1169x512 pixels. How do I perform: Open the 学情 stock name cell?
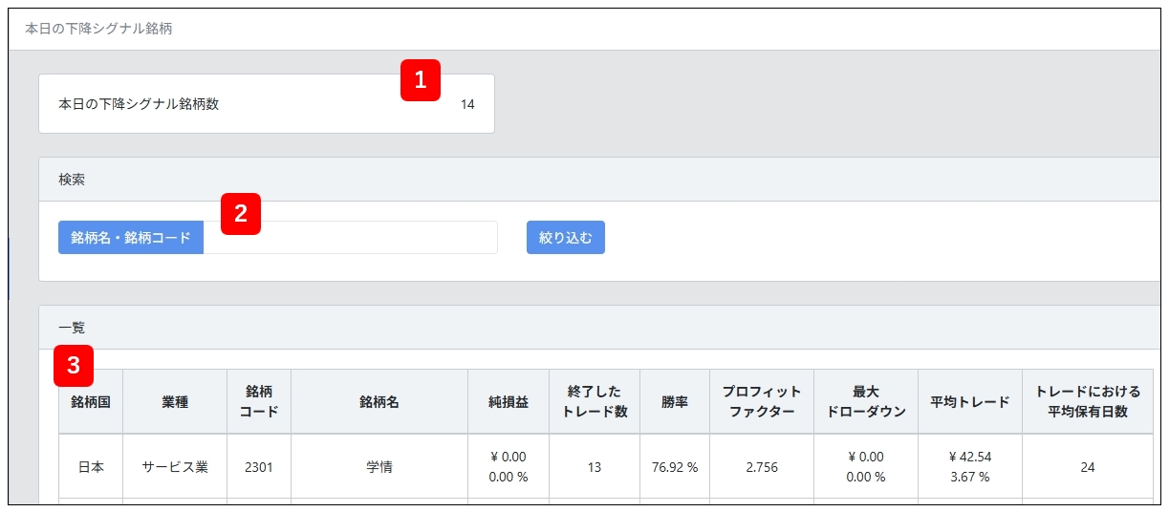379,467
